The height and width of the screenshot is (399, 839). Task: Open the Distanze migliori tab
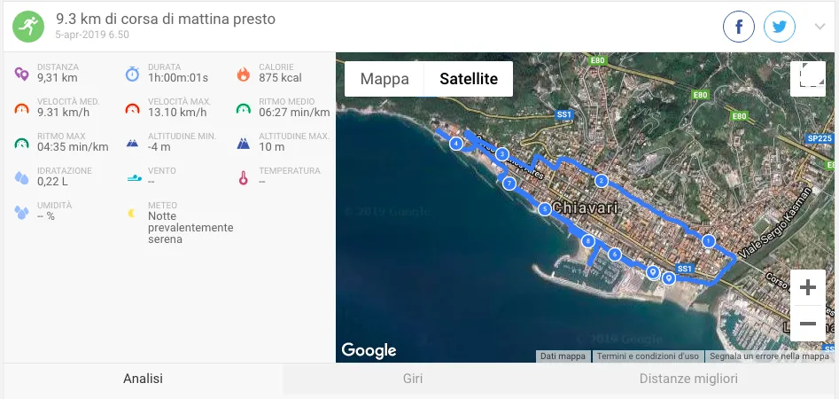(688, 379)
